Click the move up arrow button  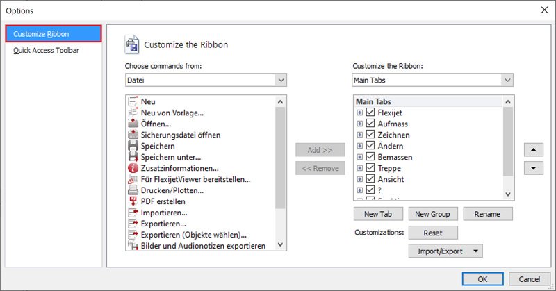click(532, 149)
